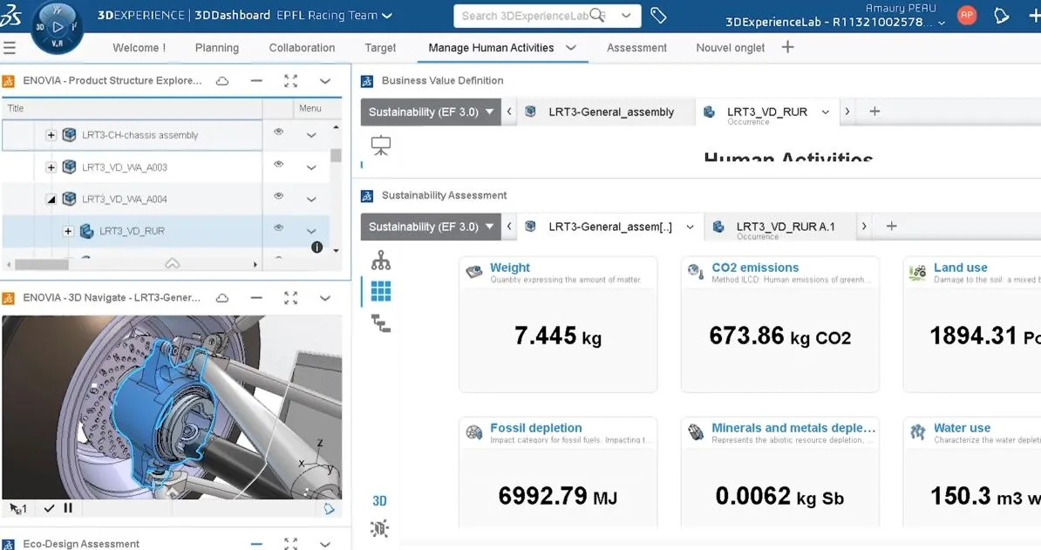Toggle visibility of LRT3_VD_RUR

tap(279, 229)
